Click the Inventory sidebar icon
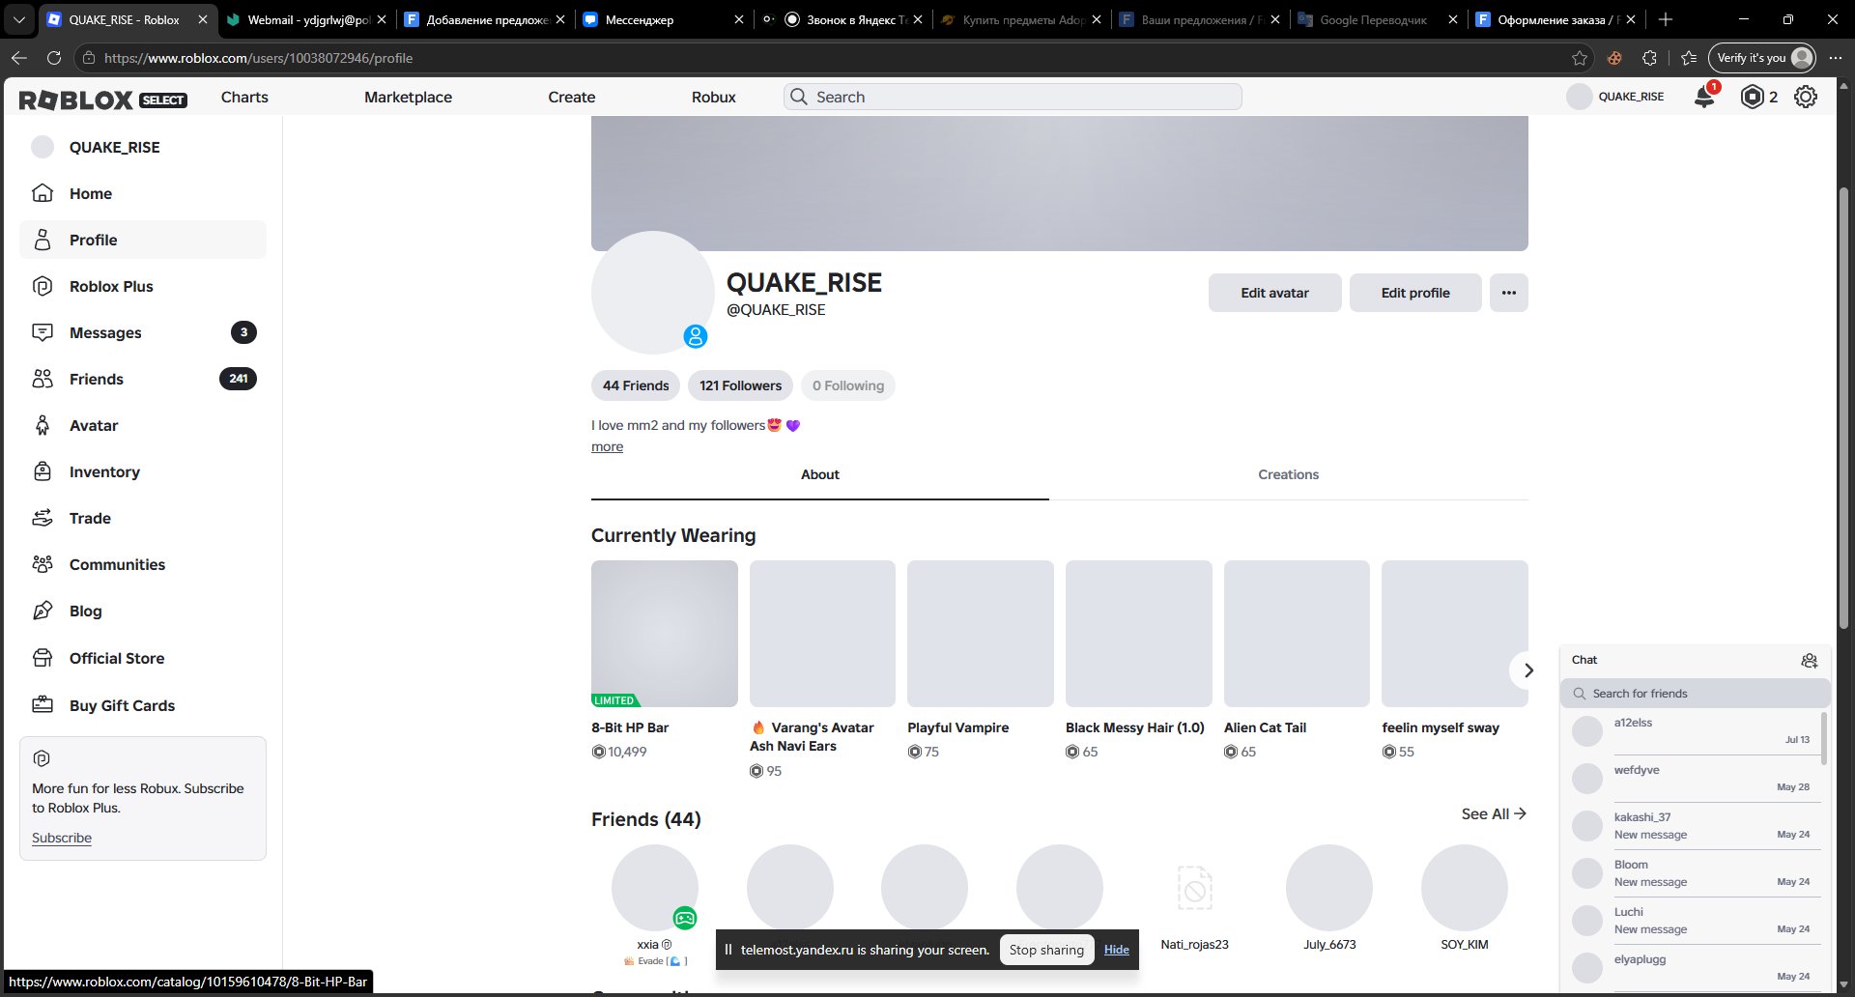This screenshot has width=1855, height=997. click(43, 471)
